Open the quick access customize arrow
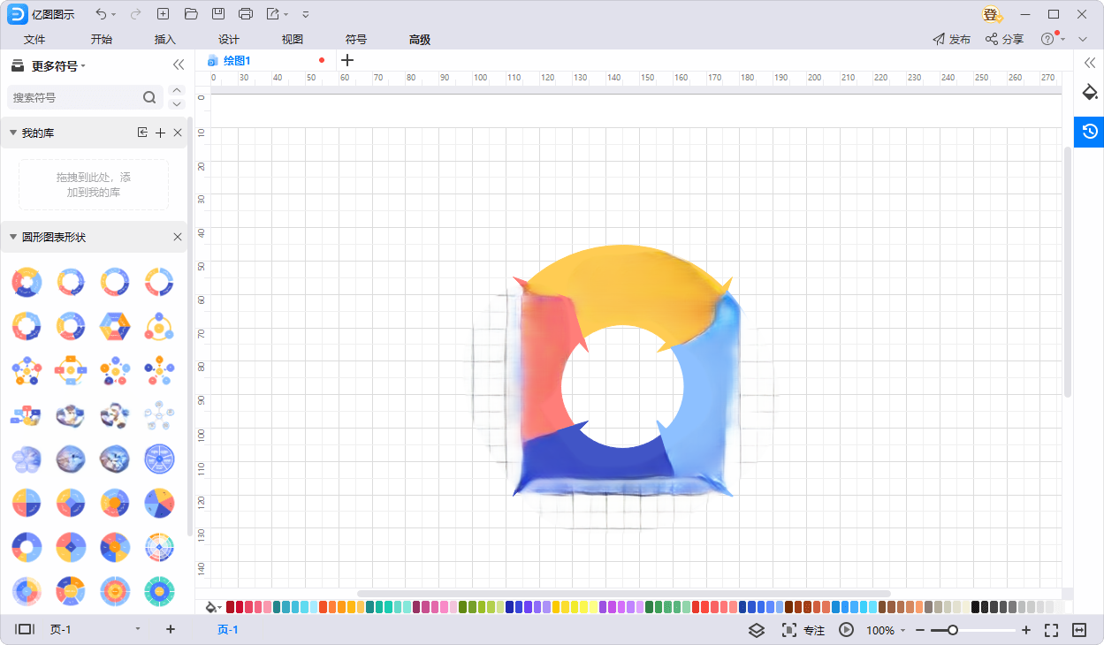Viewport: 1104px width, 645px height. point(306,14)
